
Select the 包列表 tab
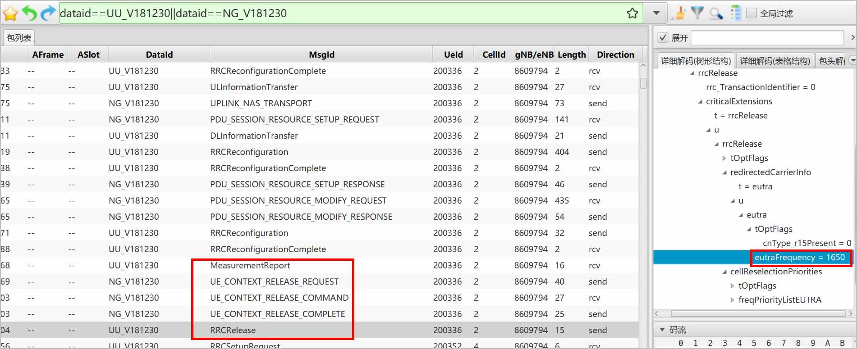point(19,38)
